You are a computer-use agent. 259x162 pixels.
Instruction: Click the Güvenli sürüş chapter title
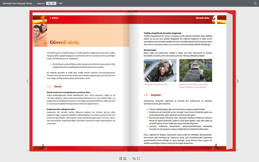[x=64, y=42]
